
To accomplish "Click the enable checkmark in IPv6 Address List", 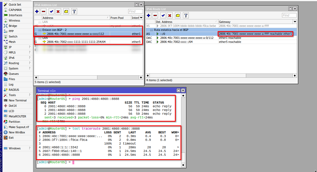I will (52, 11).
